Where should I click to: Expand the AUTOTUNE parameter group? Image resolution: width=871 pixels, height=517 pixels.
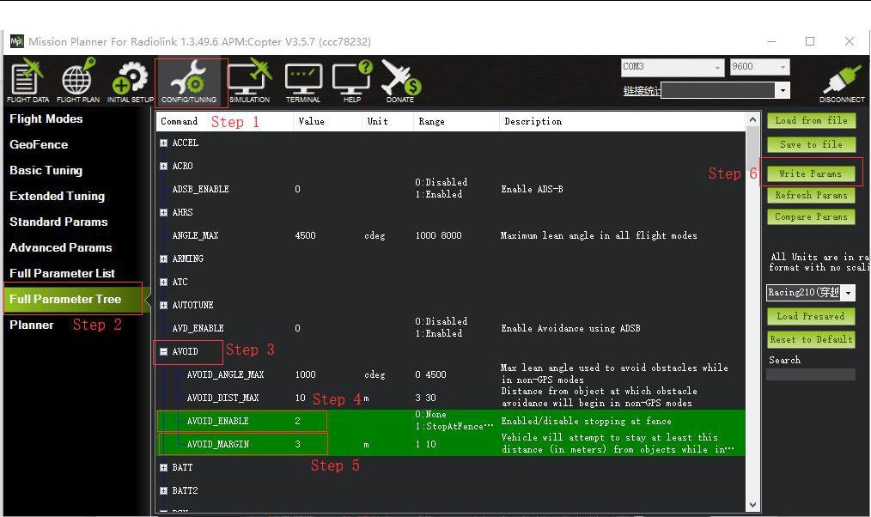point(163,306)
